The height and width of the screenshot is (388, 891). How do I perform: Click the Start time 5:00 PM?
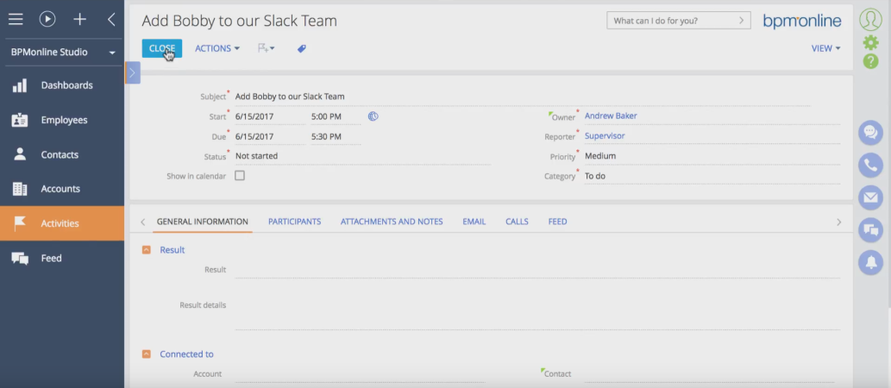pos(336,116)
